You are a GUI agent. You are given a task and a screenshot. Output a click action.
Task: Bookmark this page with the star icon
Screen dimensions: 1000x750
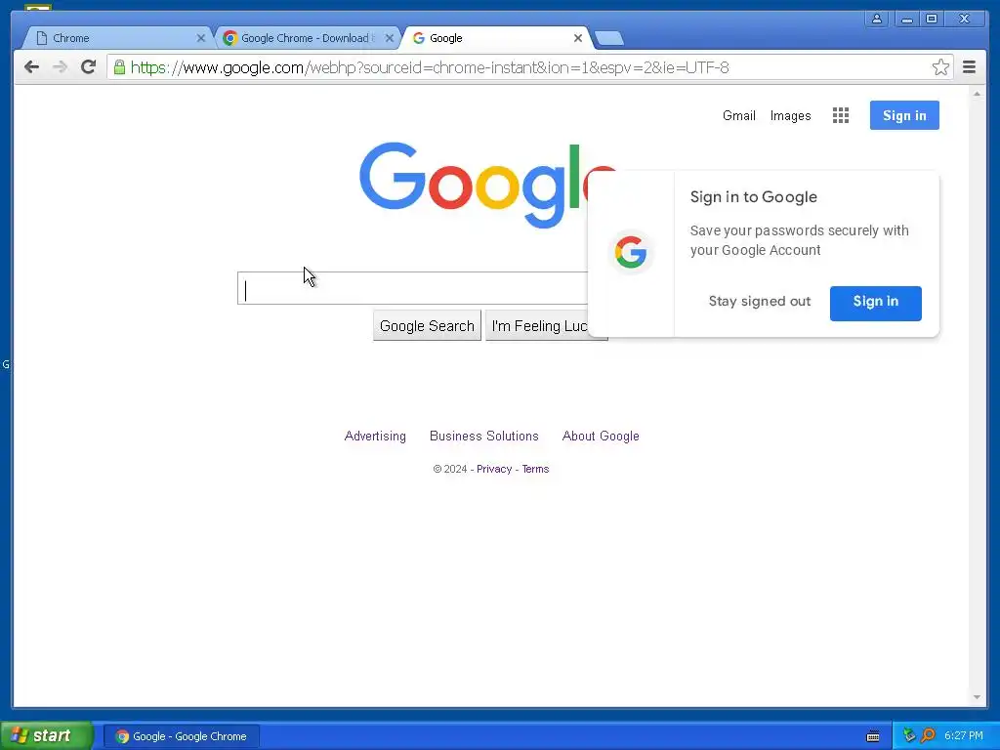[940, 67]
